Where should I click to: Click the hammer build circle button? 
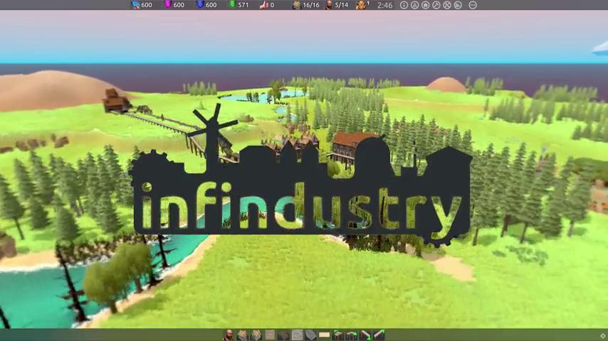(x=436, y=5)
